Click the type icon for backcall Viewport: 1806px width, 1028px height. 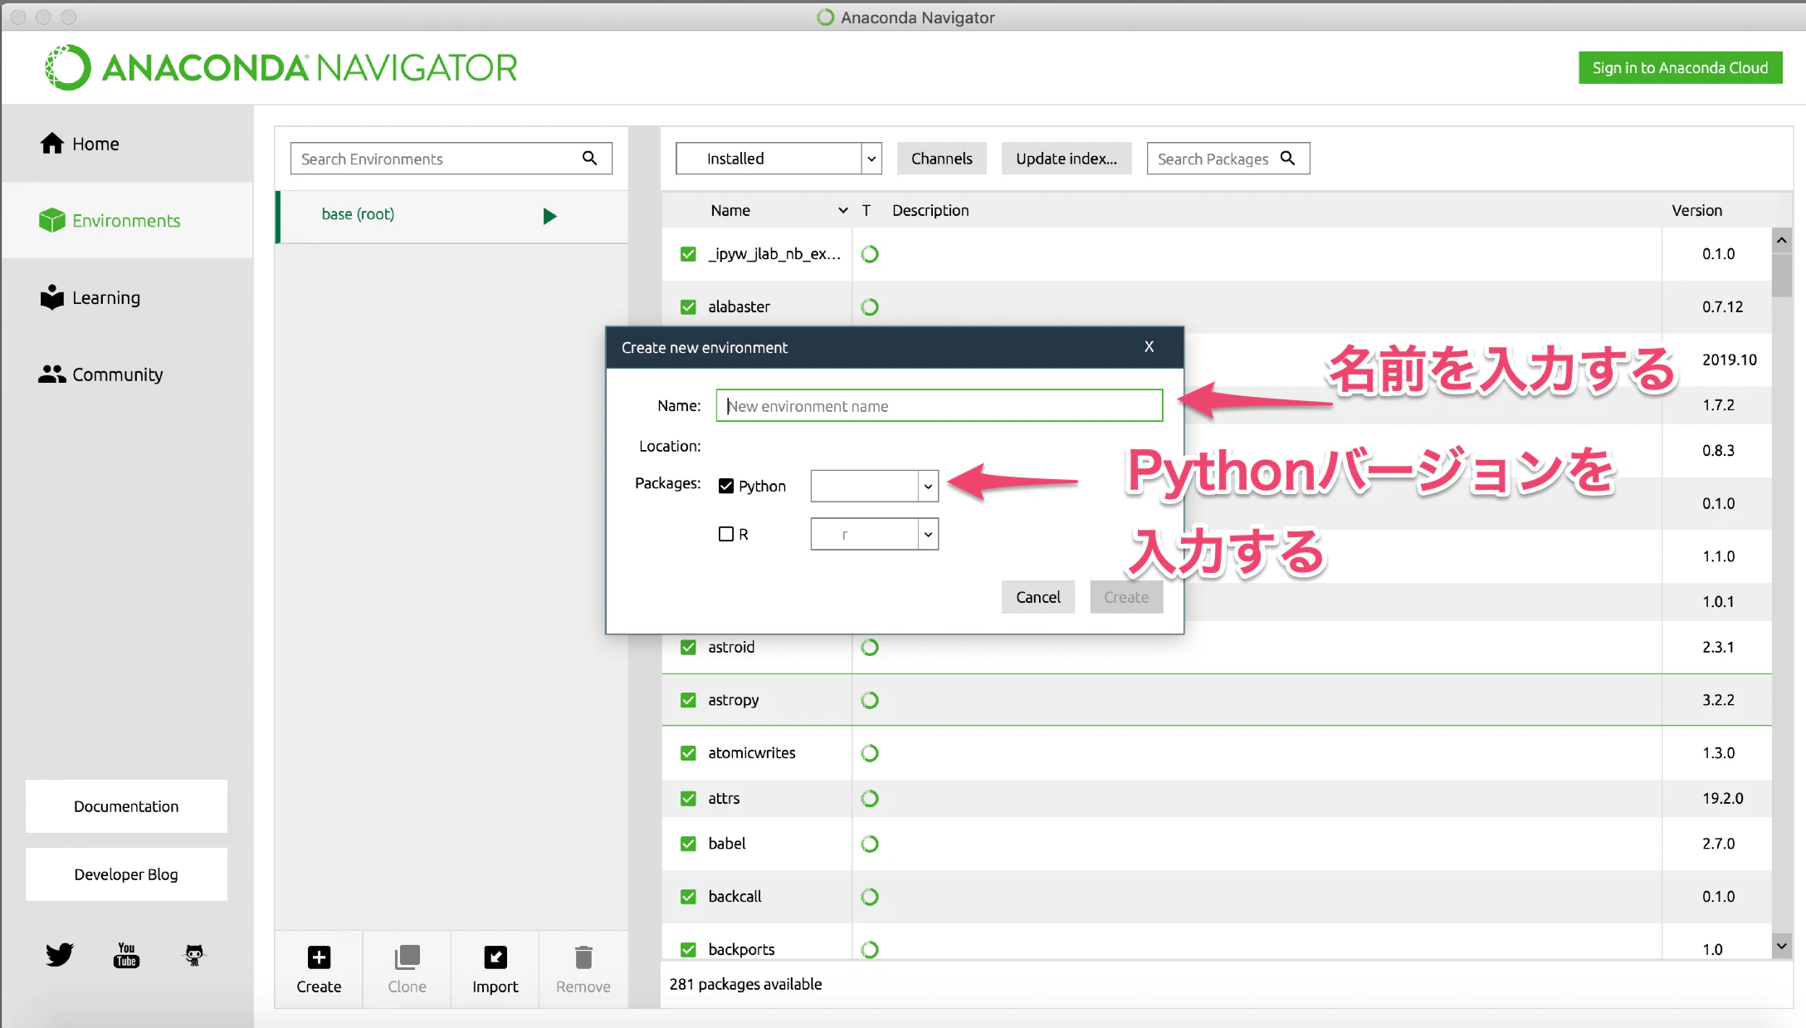pyautogui.click(x=870, y=897)
